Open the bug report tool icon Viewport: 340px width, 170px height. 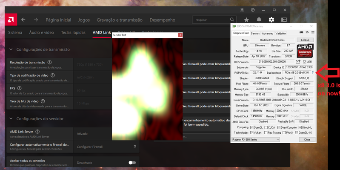(x=242, y=10)
